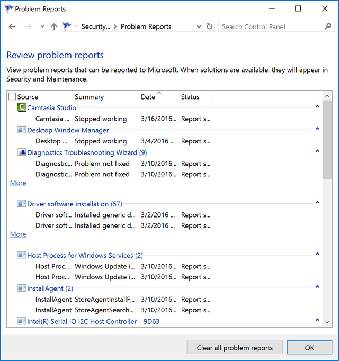Screen dimensions: 339x361
Task: Click the Desktop Window Manager group icon
Action: click(x=22, y=130)
